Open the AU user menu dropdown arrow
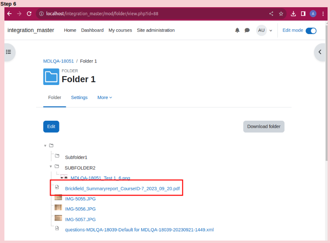This screenshot has height=243, width=330. click(x=271, y=30)
